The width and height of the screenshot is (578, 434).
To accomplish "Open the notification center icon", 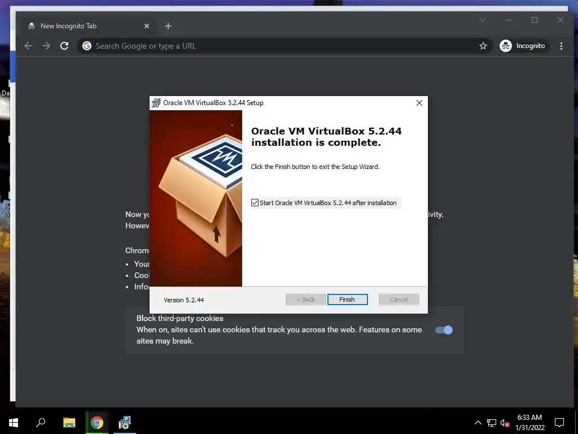I will point(559,423).
